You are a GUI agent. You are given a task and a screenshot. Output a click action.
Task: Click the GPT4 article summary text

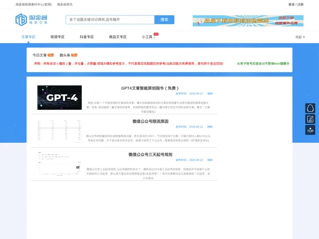148,107
